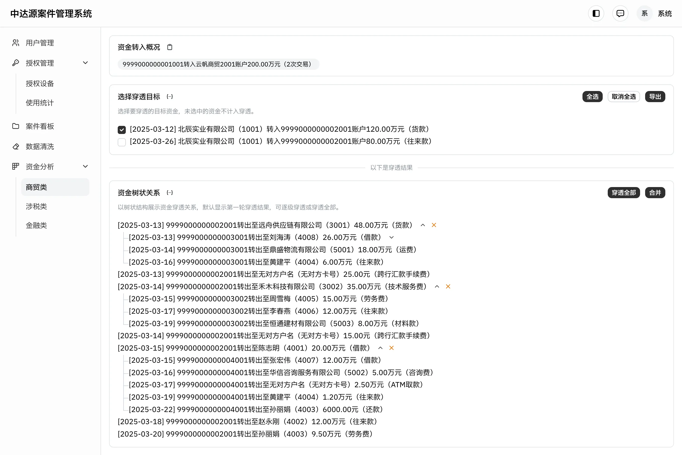Check the 2025-03-26 80.00万元 往来款 checkbox
This screenshot has height=455, width=682.
(122, 142)
